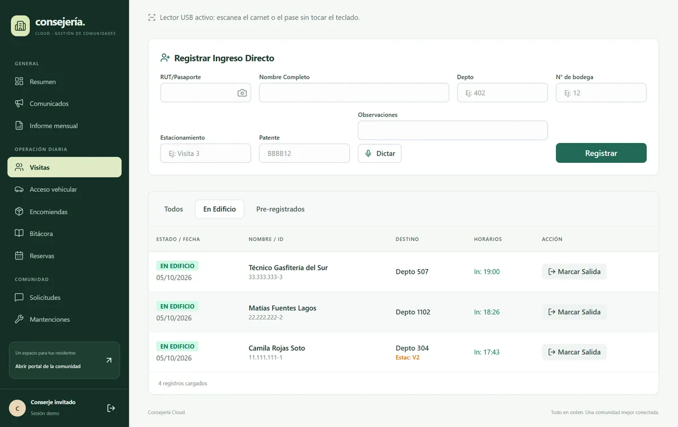Image resolution: width=678 pixels, height=427 pixels.
Task: Mark exit for Matías Fuentes Lagos
Action: pyautogui.click(x=574, y=312)
